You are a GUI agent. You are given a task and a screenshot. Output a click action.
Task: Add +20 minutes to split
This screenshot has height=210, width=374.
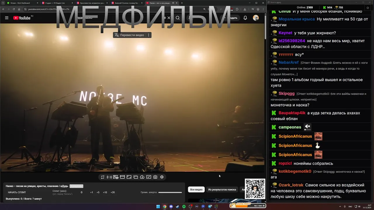point(112,192)
